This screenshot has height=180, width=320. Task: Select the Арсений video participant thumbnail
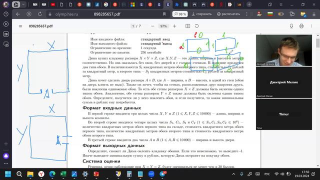tap(284, 50)
